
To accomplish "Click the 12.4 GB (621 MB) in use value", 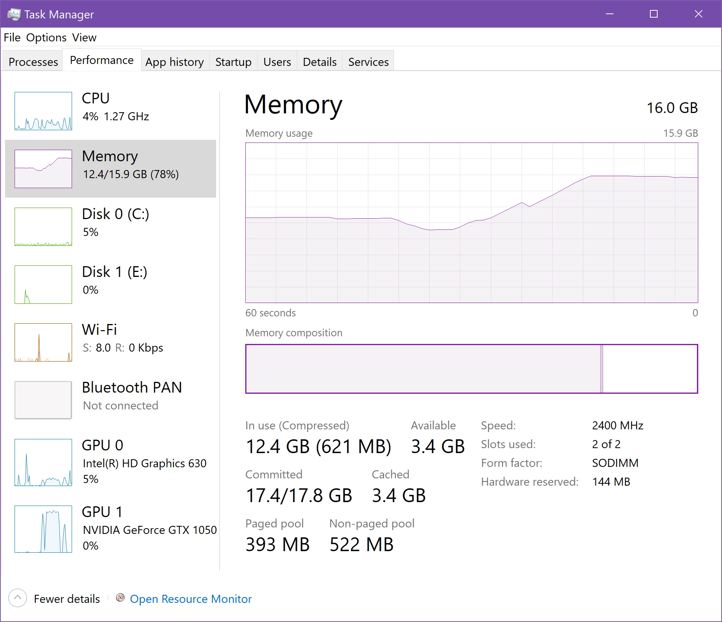I will pyautogui.click(x=318, y=447).
